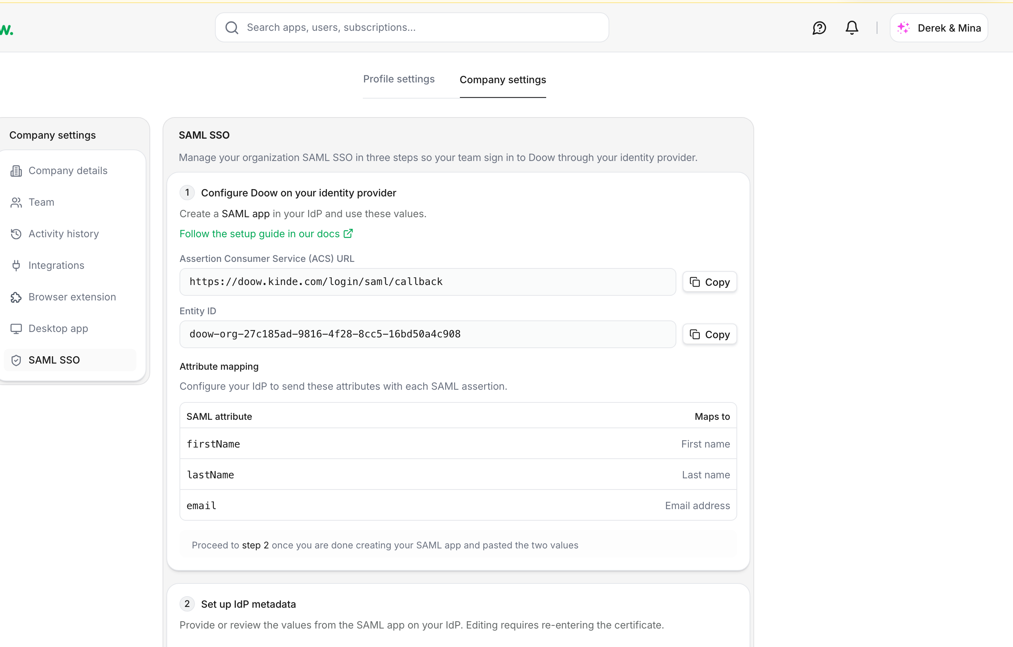Image resolution: width=1013 pixels, height=647 pixels.
Task: Copy the ACS URL value
Action: point(709,282)
